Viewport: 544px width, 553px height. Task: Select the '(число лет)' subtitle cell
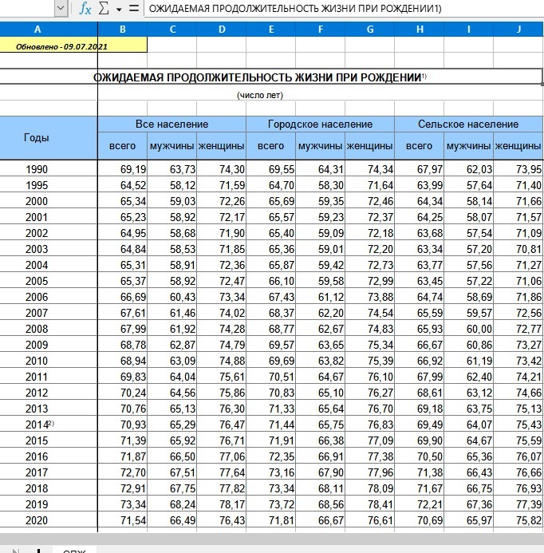pos(260,95)
